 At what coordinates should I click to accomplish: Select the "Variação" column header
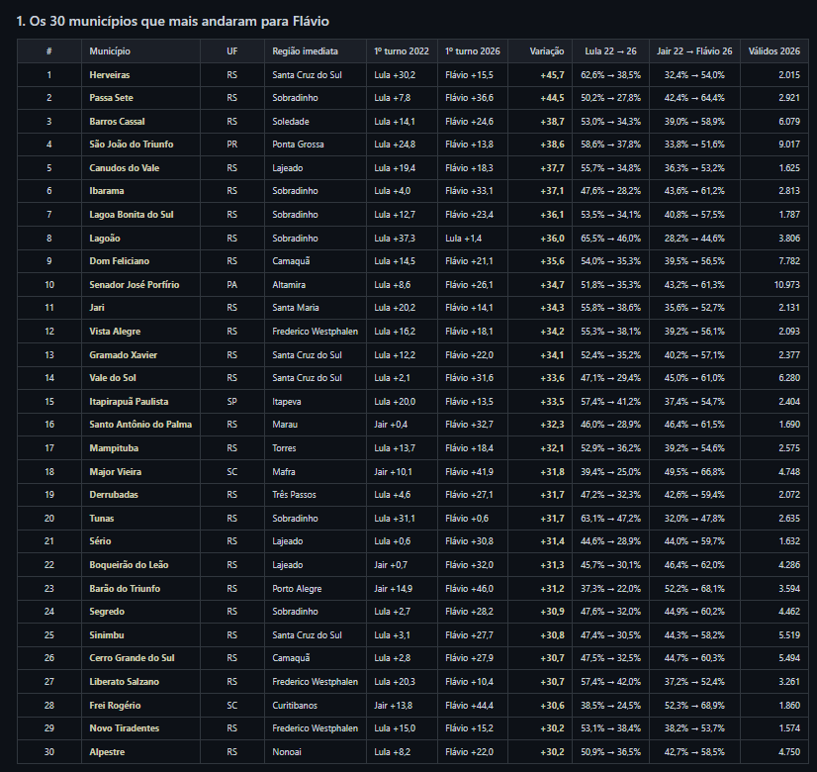point(547,51)
